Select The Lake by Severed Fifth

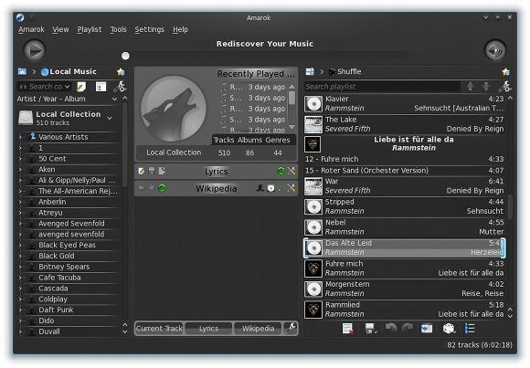(x=404, y=124)
